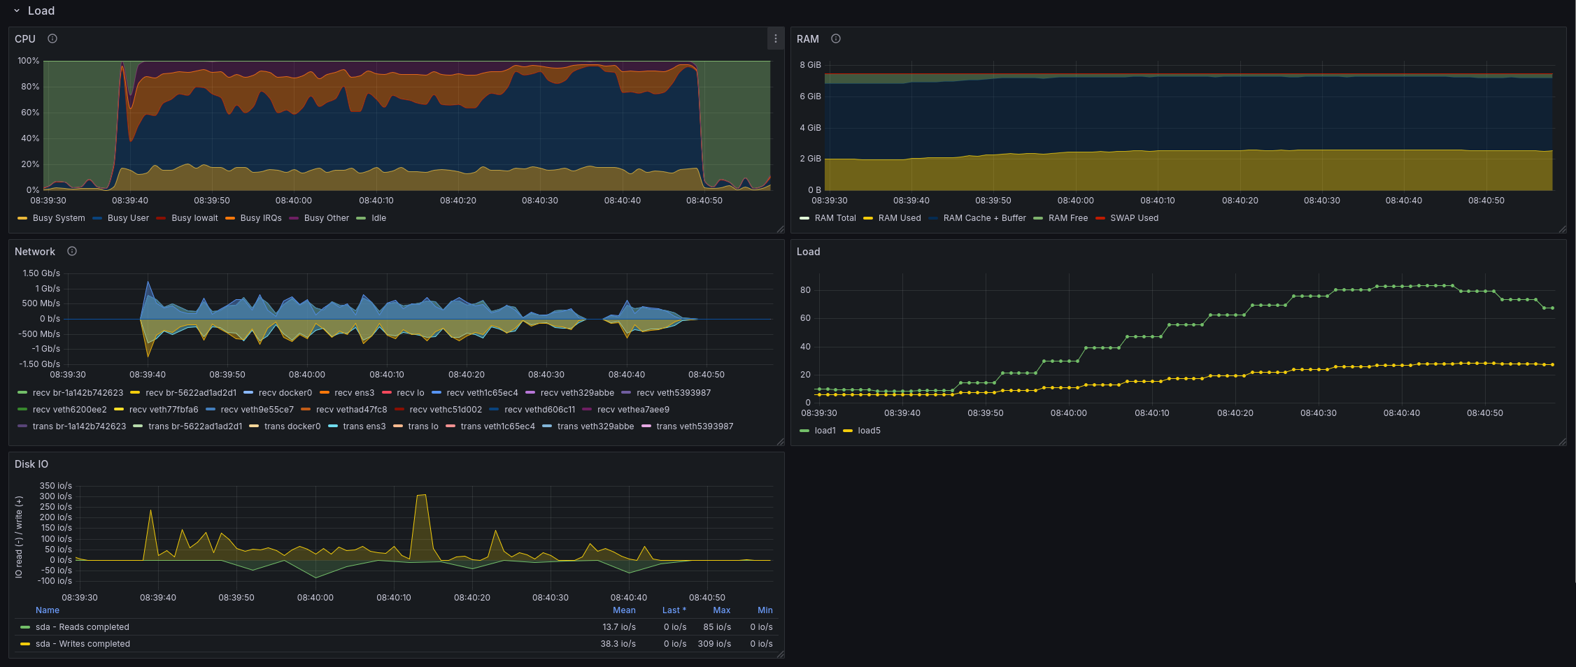Viewport: 1576px width, 667px height.
Task: Open the CPU panel three-dot menu
Action: click(x=776, y=39)
